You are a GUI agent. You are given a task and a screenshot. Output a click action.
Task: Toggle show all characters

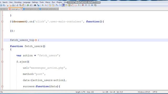pyautogui.click(x=60, y=5)
